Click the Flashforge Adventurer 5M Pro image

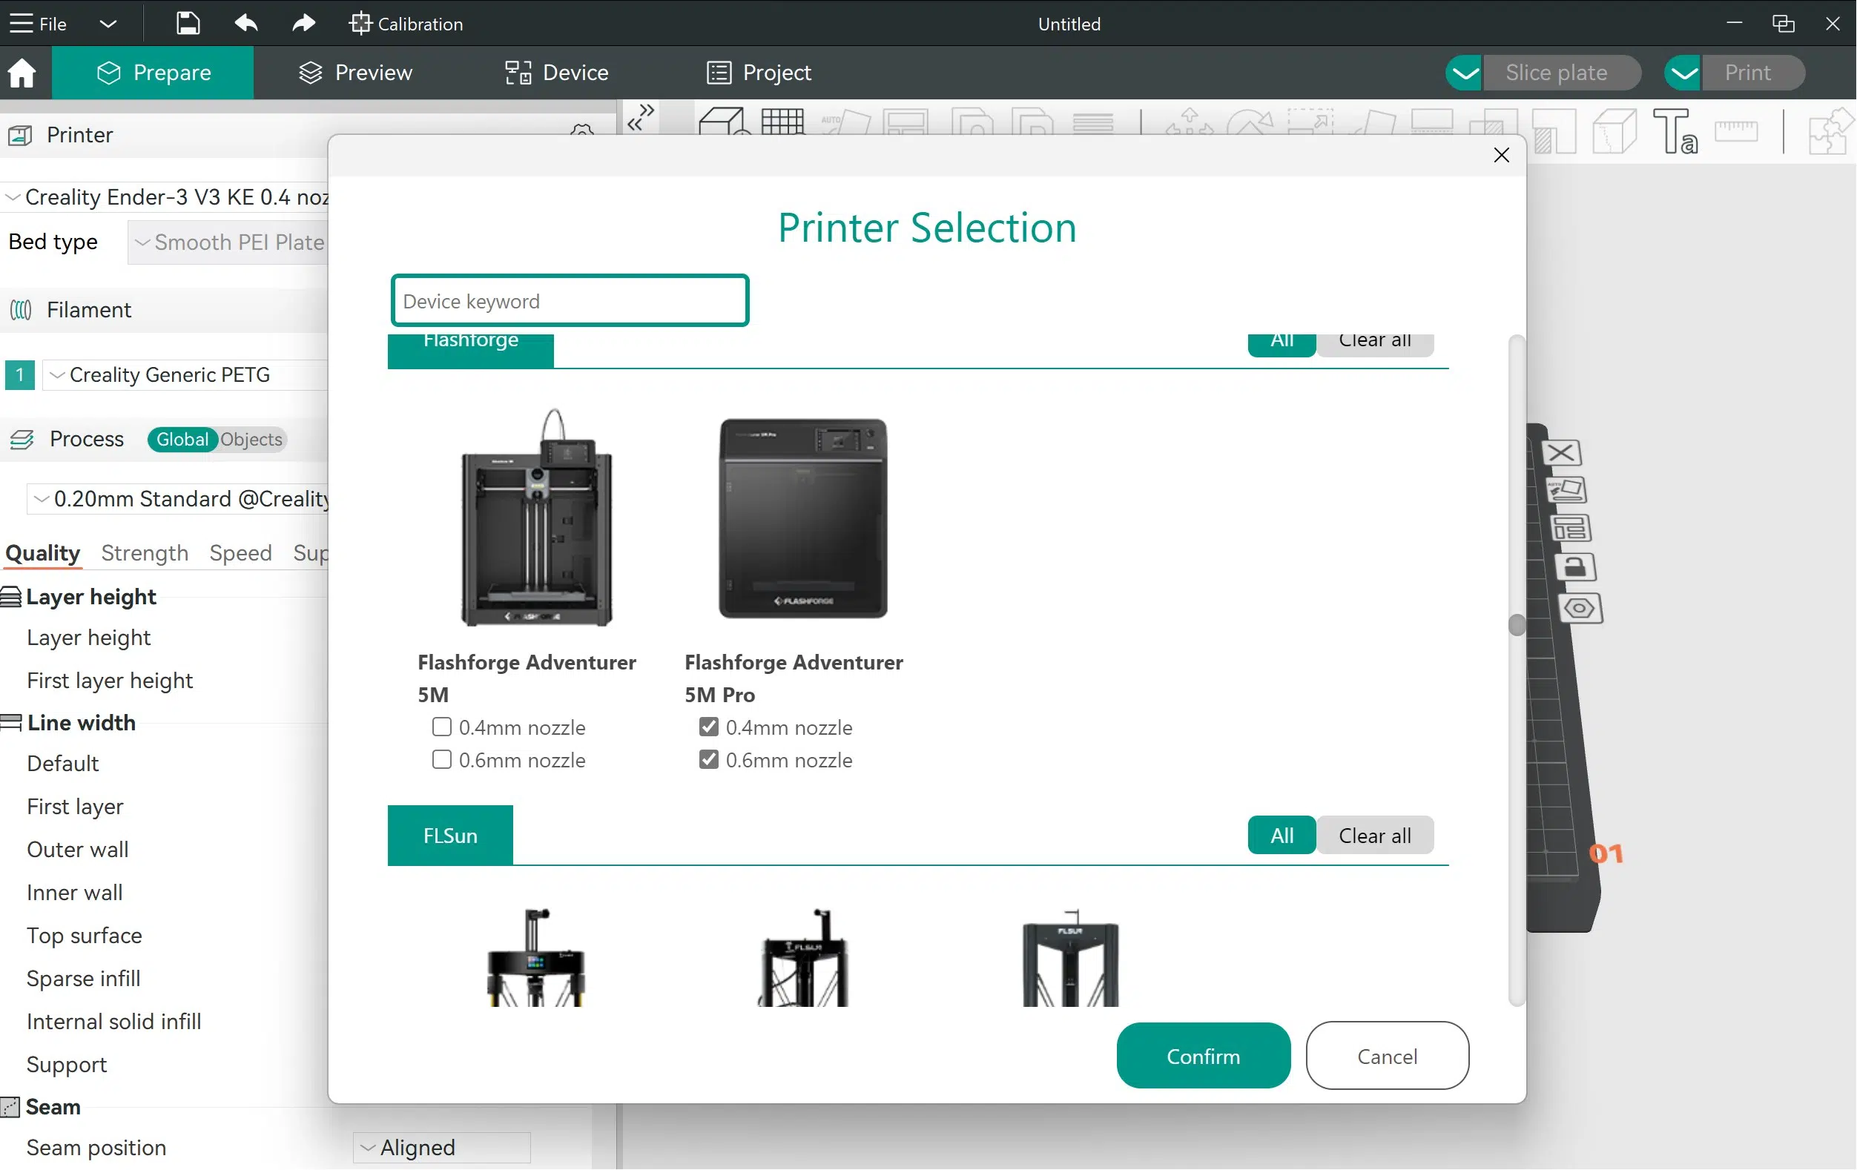click(x=804, y=518)
